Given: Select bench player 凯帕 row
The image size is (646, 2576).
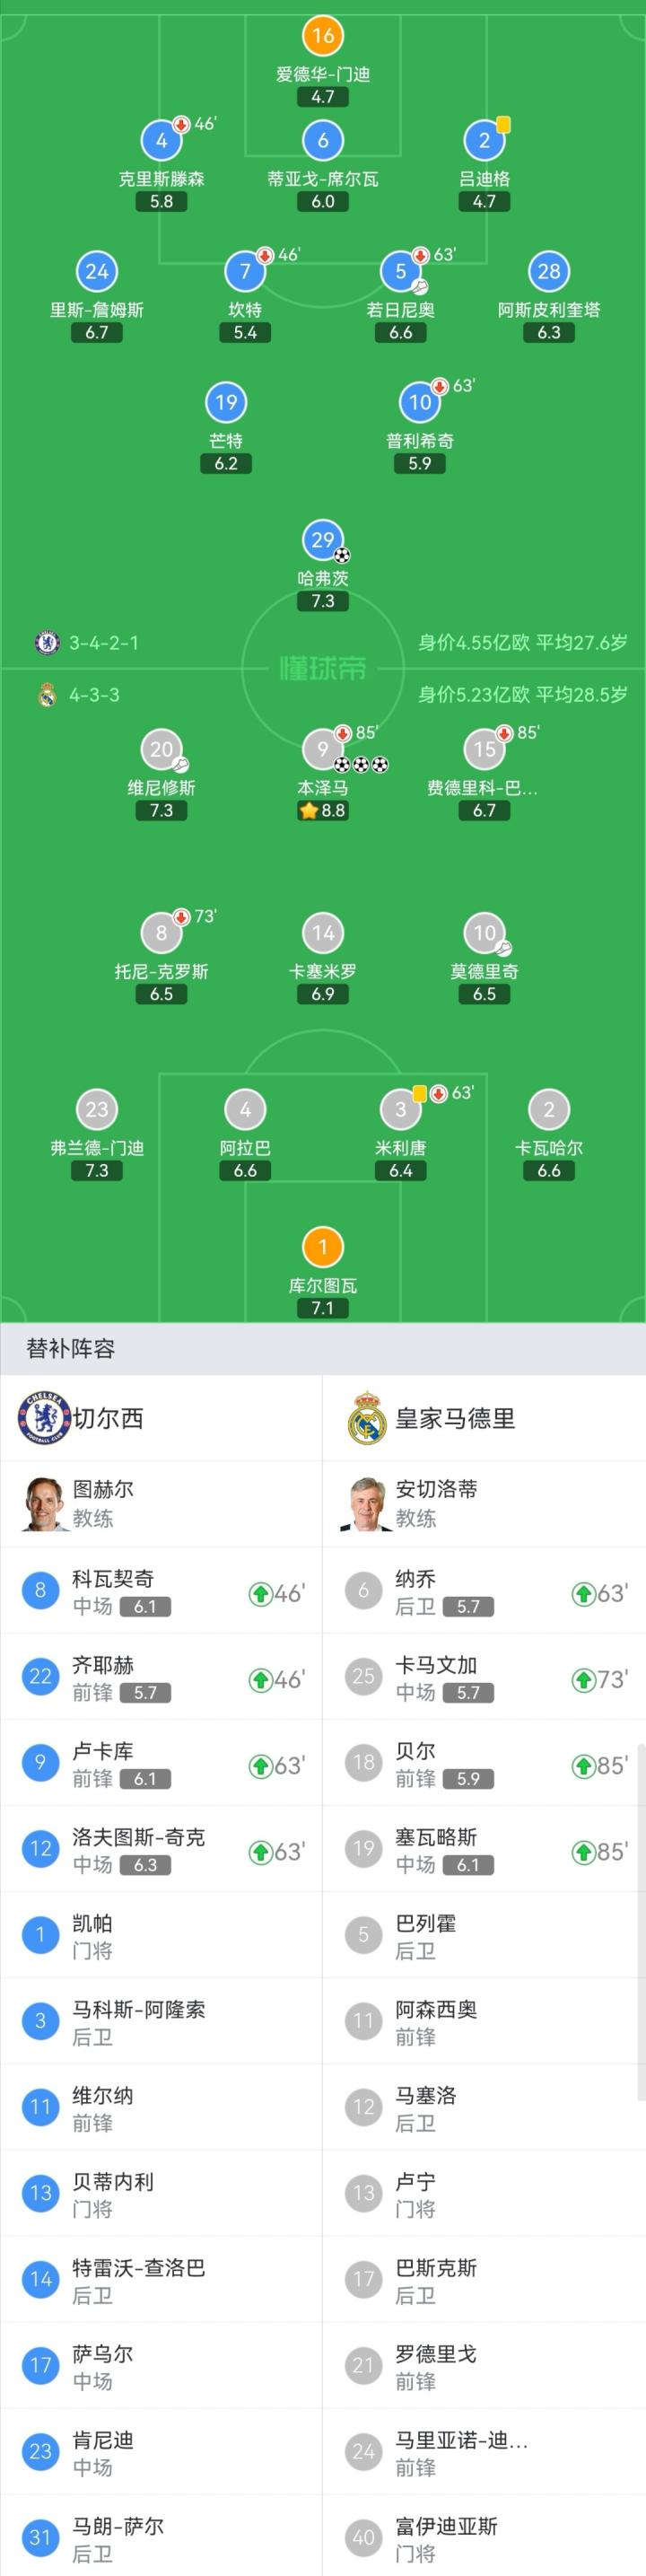Looking at the screenshot, I should [x=161, y=1935].
